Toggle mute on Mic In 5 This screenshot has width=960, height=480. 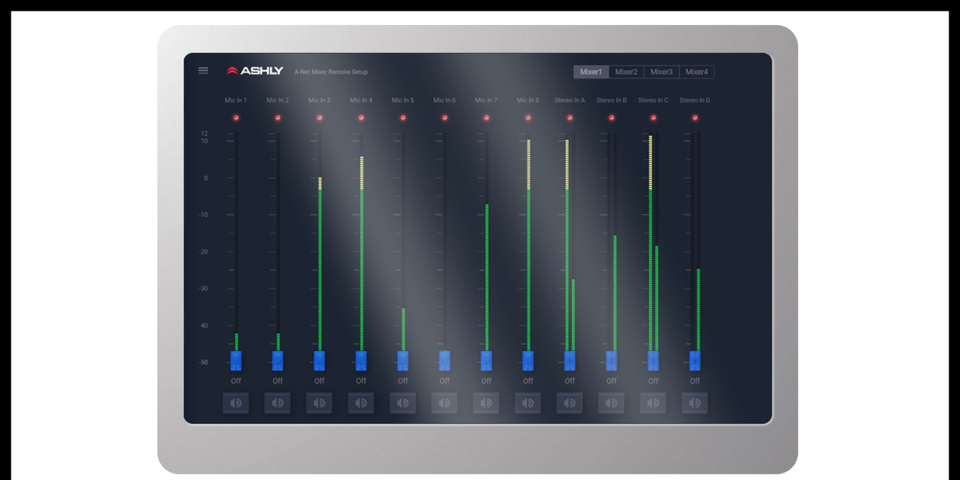click(x=402, y=403)
